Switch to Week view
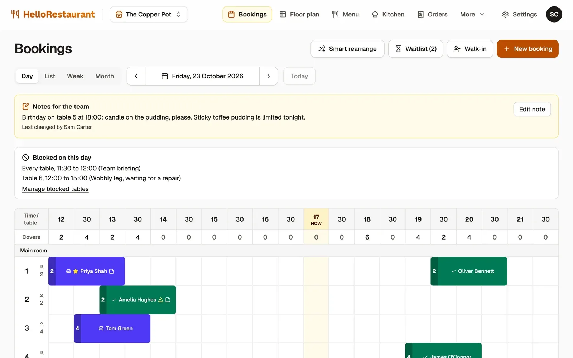 (x=75, y=76)
